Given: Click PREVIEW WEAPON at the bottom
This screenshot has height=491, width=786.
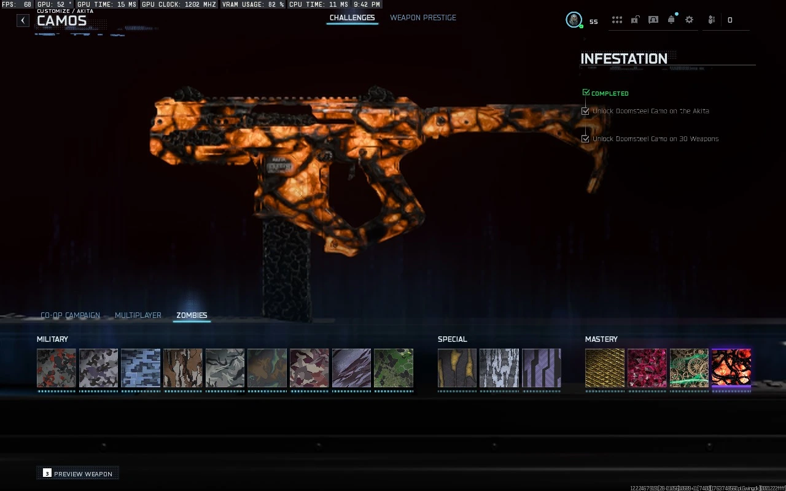Looking at the screenshot, I should 77,473.
